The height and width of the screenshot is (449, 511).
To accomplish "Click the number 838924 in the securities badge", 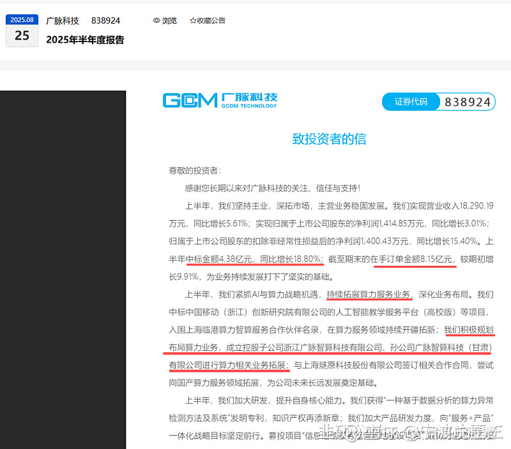I will (468, 102).
